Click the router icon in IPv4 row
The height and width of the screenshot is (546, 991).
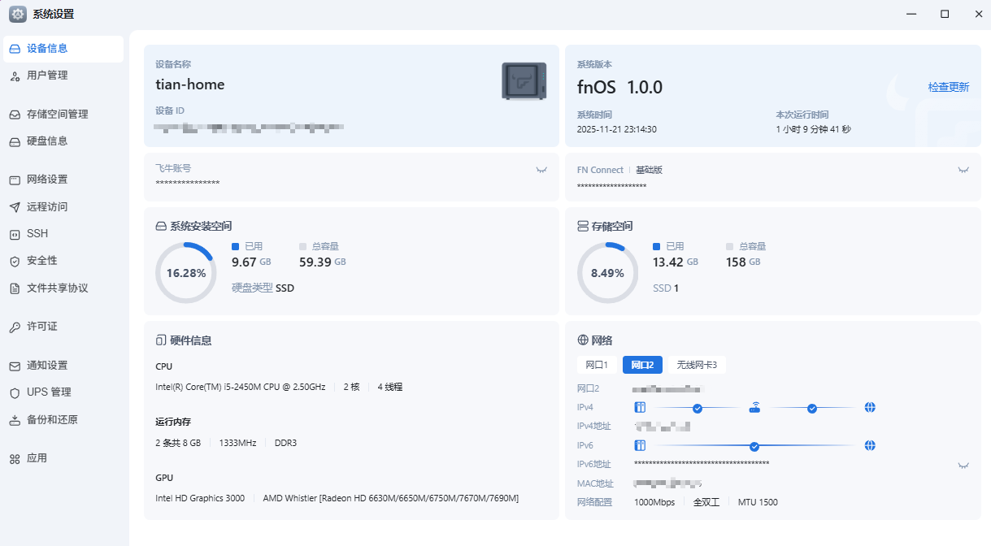point(754,408)
